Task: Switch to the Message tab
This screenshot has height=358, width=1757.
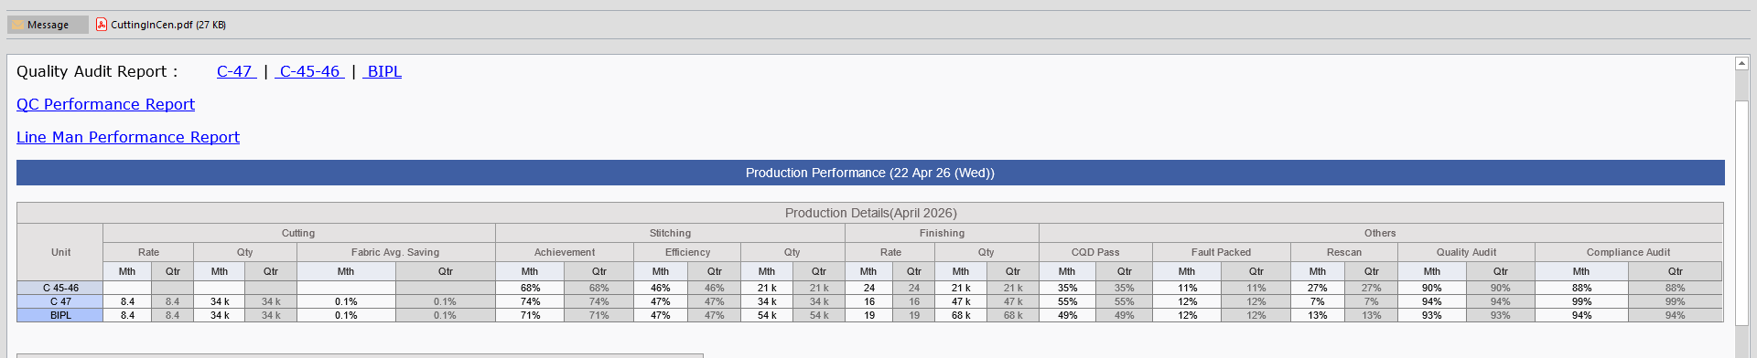Action: coord(48,25)
